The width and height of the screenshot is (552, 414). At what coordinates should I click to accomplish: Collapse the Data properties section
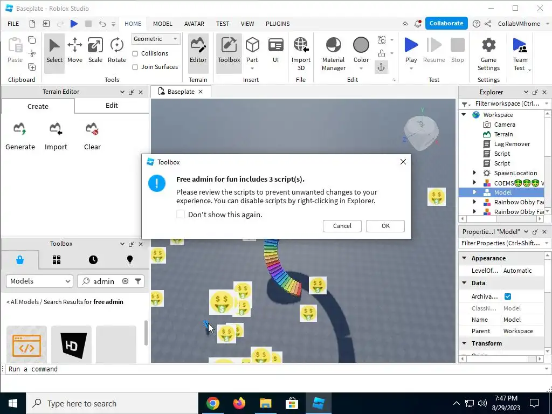click(x=464, y=282)
